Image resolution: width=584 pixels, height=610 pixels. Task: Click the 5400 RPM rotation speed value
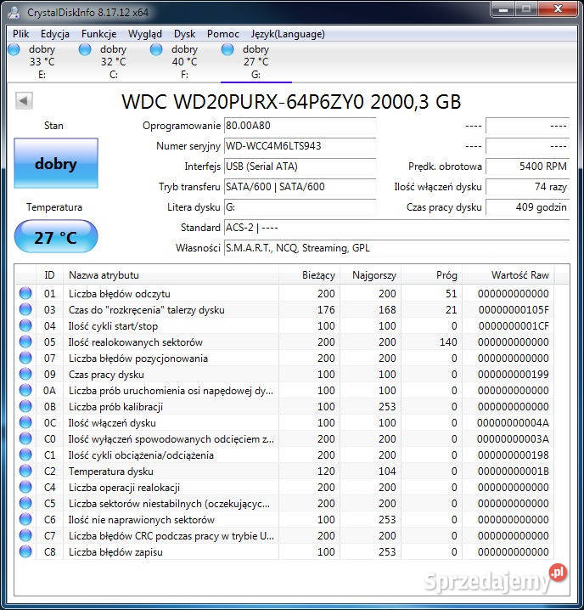click(x=528, y=167)
